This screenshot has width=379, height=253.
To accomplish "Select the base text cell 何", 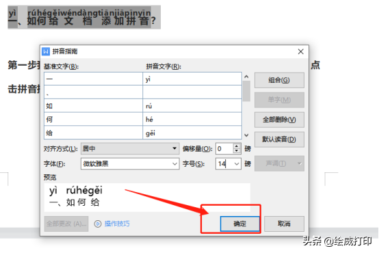I will pyautogui.click(x=93, y=119).
